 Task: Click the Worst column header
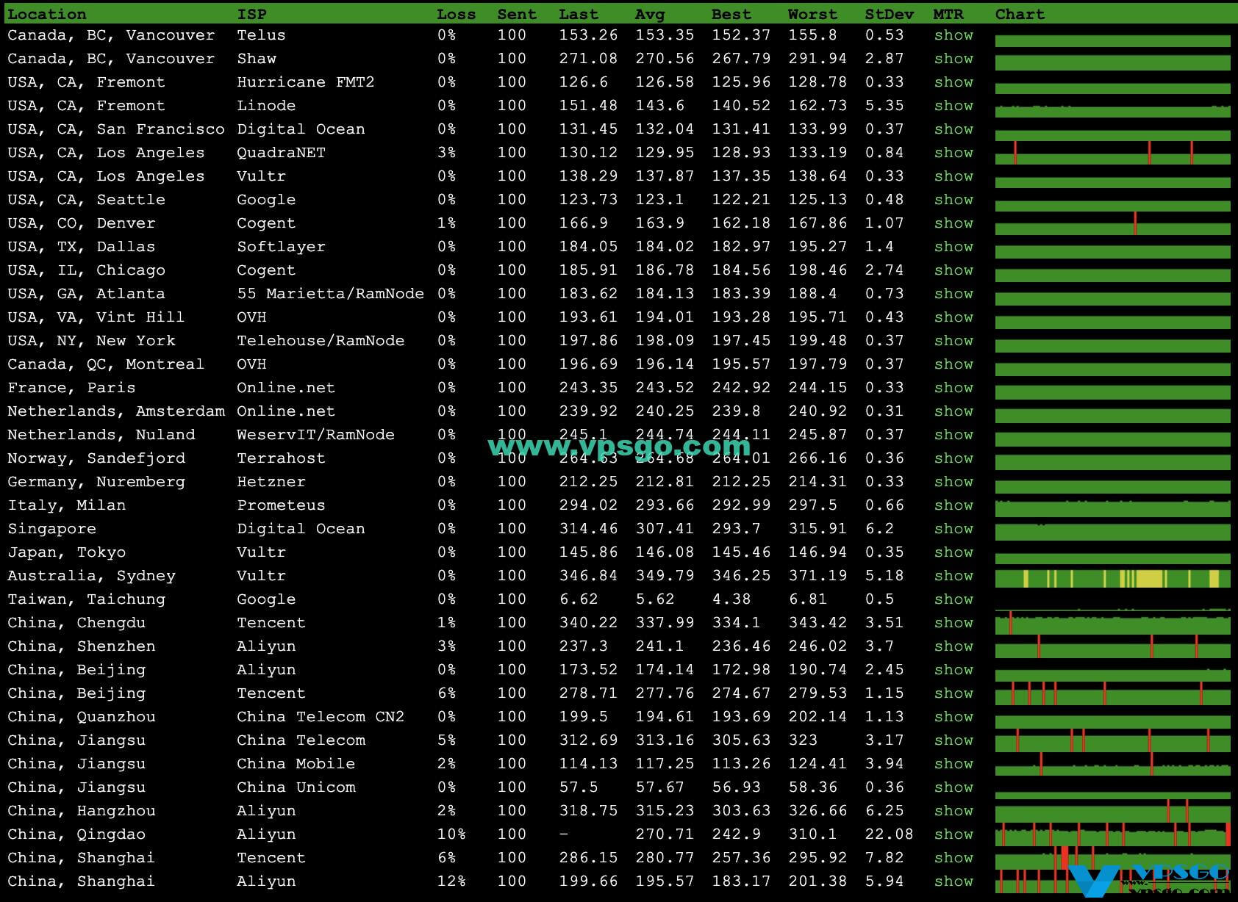click(x=812, y=14)
